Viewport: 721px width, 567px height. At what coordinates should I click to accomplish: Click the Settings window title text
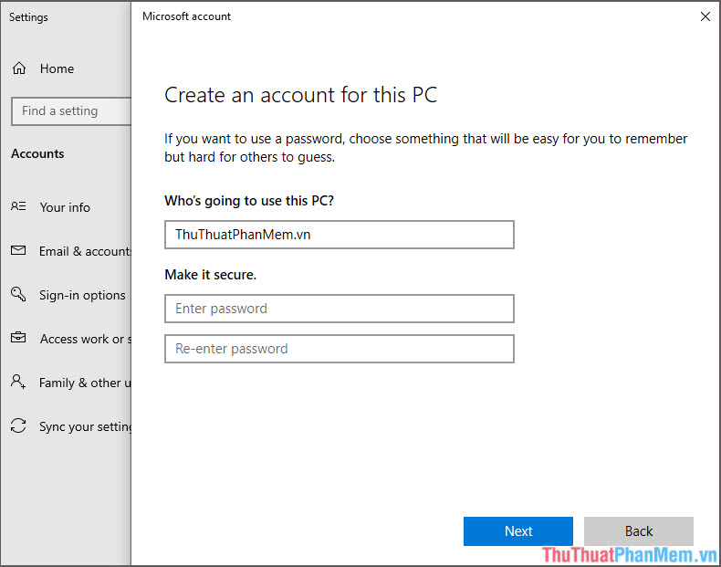28,17
